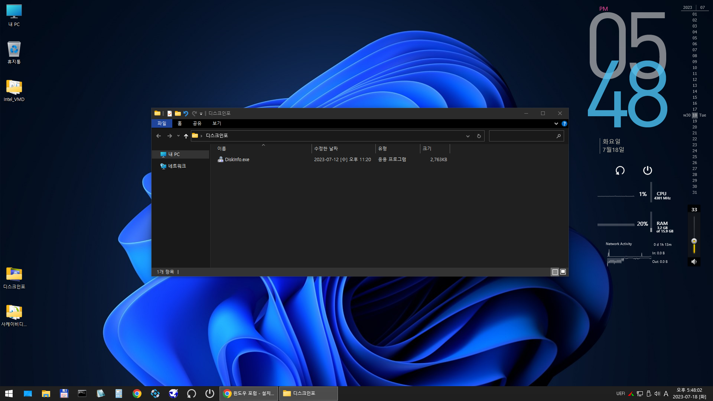Click the Redo icon in Explorer title bar
This screenshot has width=713, height=401.
coord(194,114)
